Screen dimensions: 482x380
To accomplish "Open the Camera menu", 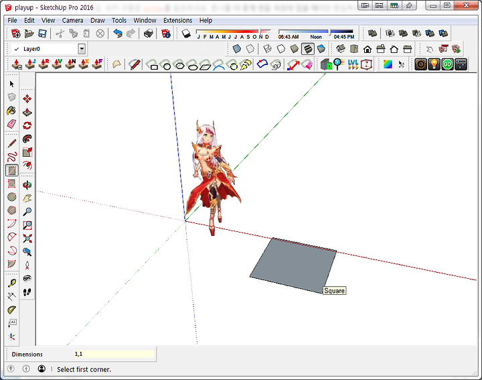I will tap(72, 20).
